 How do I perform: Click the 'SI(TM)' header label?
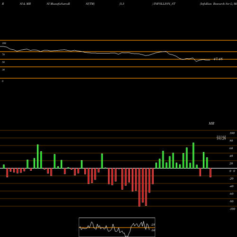tap(90, 4)
